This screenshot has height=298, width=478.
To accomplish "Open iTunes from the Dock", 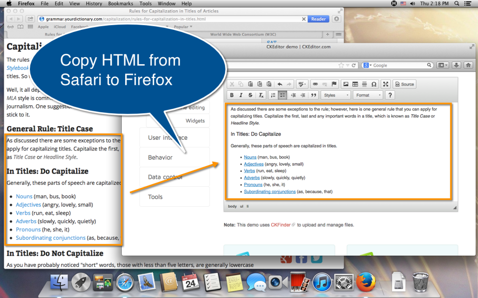I will [322, 282].
